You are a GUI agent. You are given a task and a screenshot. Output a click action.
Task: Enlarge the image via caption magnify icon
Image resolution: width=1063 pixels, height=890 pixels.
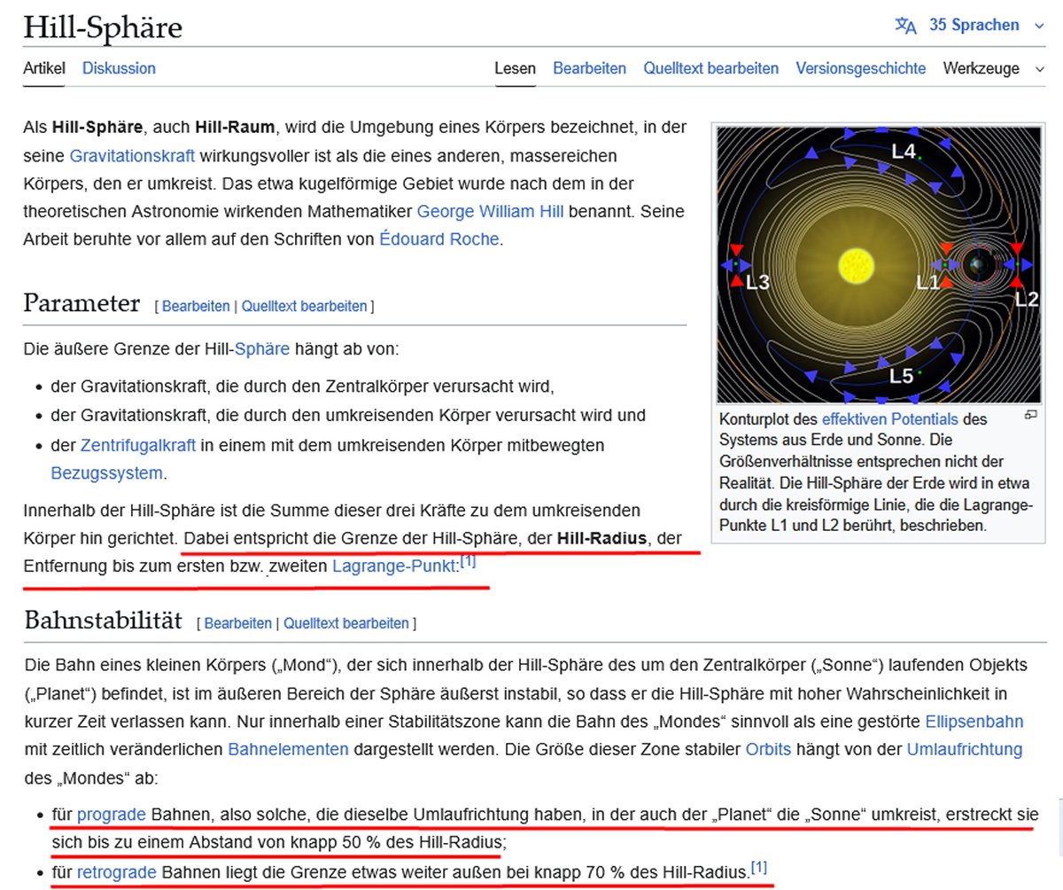1030,415
